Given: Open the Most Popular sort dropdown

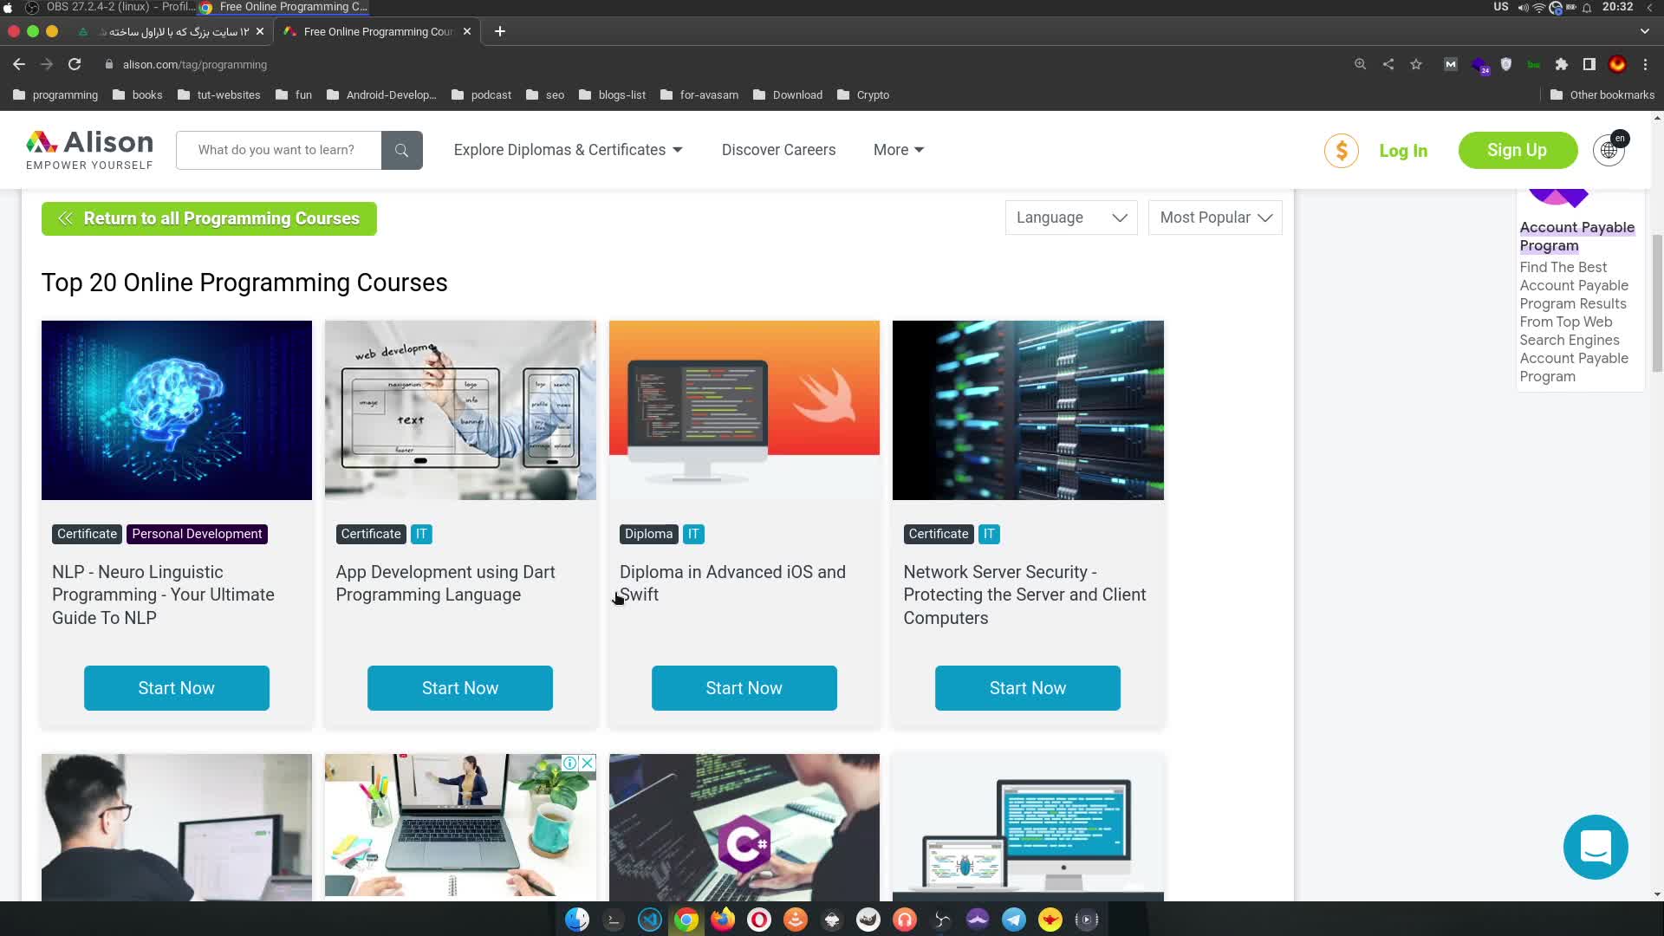Looking at the screenshot, I should (1214, 218).
